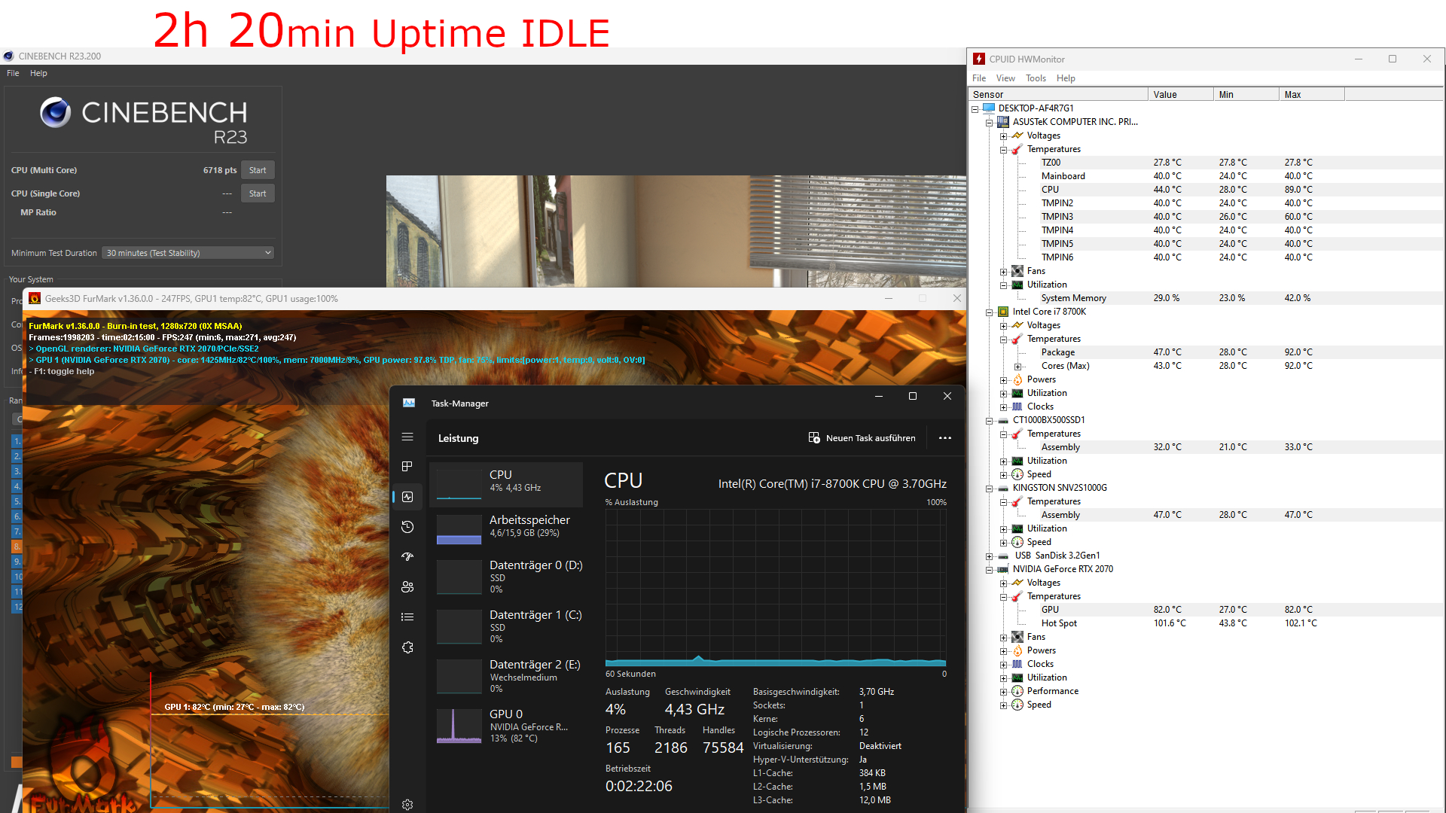Open Tools menu in HWMonitor
This screenshot has height=813, width=1446.
[x=1036, y=78]
